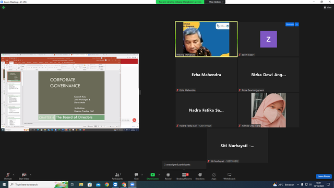The width and height of the screenshot is (334, 188).
Task: Show hidden system tray icons
Action: click(298, 184)
